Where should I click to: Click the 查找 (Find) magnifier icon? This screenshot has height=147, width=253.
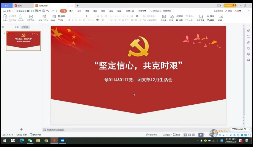point(208,16)
